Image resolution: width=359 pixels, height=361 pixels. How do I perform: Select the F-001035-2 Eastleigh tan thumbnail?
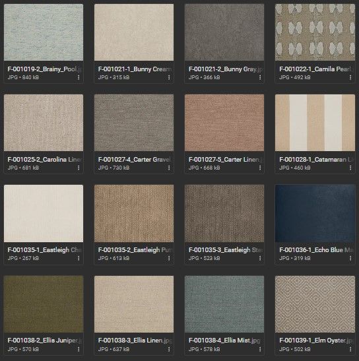[x=134, y=213]
